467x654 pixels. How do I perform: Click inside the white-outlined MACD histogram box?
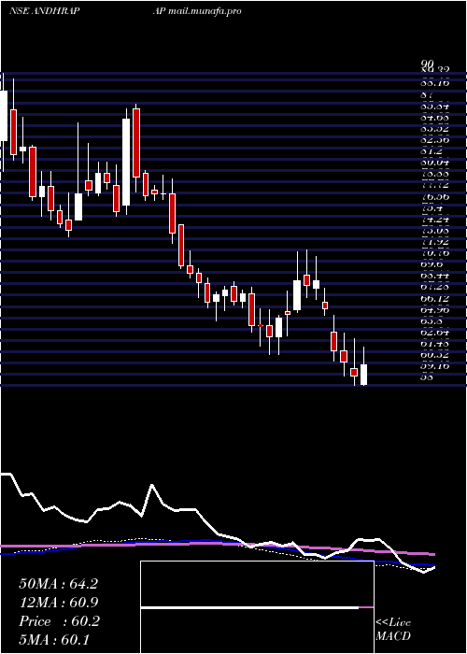(257, 607)
